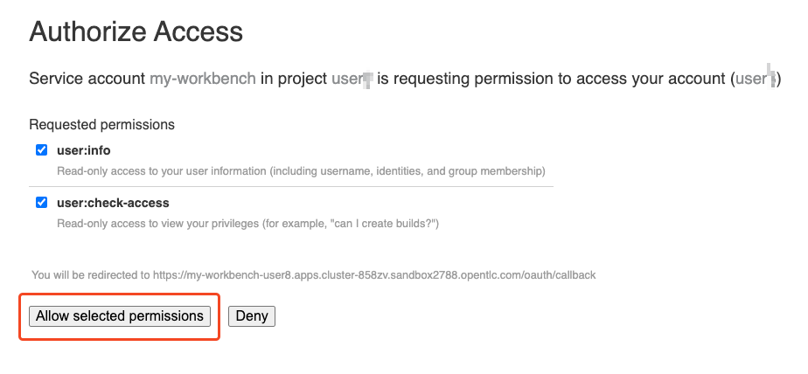808x374 pixels.
Task: Click the user:check-access permission label
Action: point(107,203)
